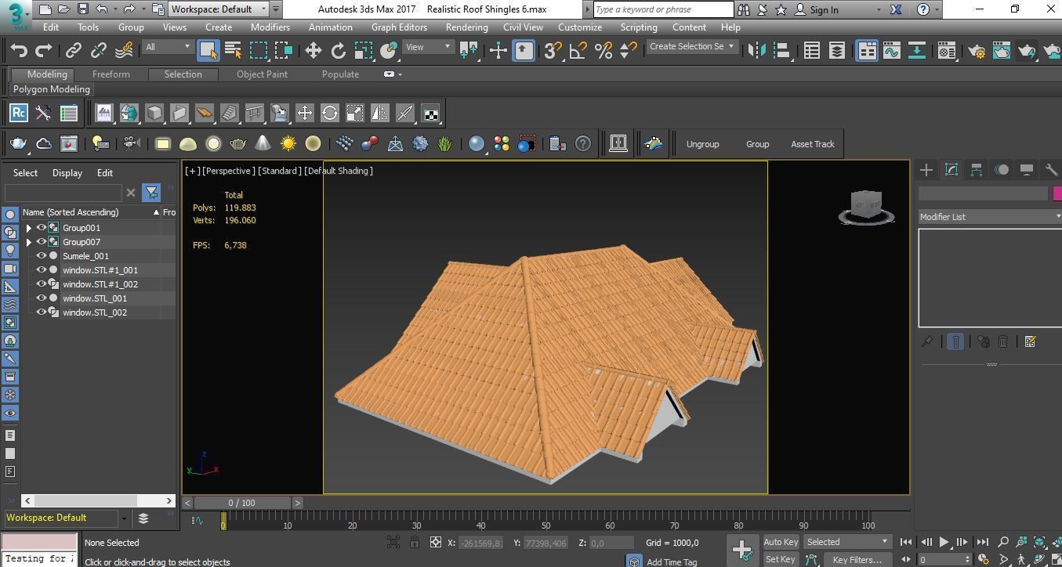The width and height of the screenshot is (1062, 567).
Task: Open the All selection filter dropdown
Action: coord(168,47)
